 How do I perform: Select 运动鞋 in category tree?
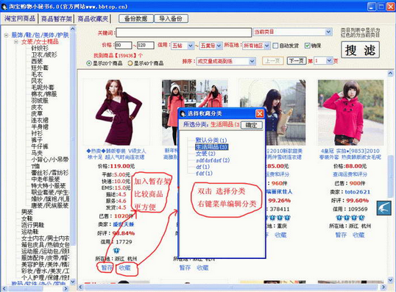[29, 232]
